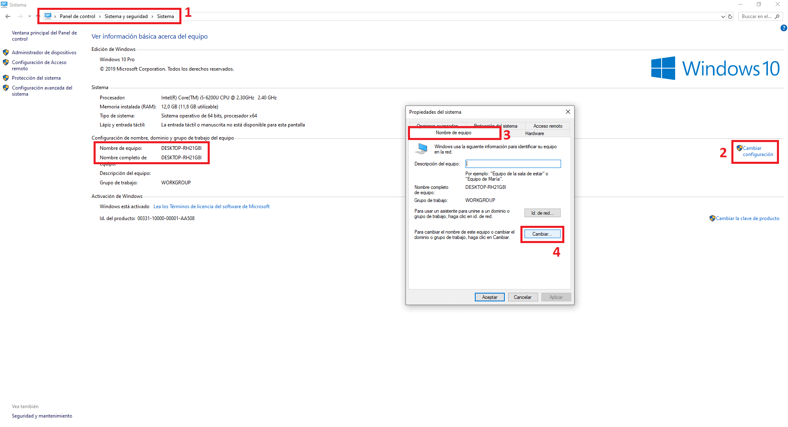This screenshot has width=788, height=427.
Task: Select 'Windows 10 Pro' edition text
Action: (x=117, y=60)
